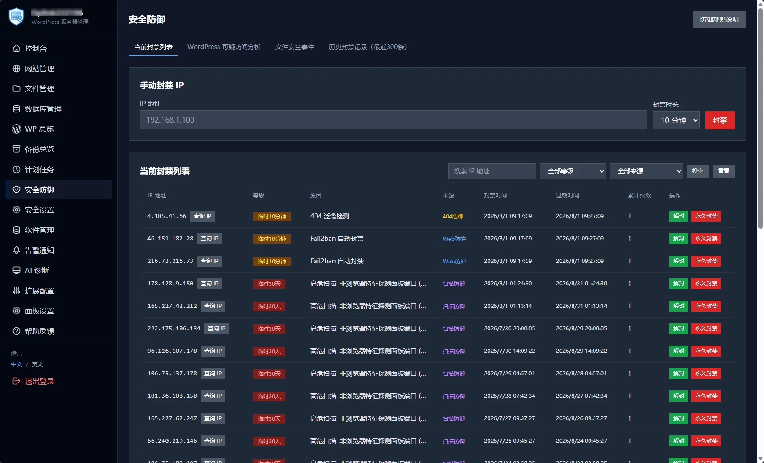
Task: Open the AI 诊断 monitor icon
Action: pyautogui.click(x=17, y=270)
